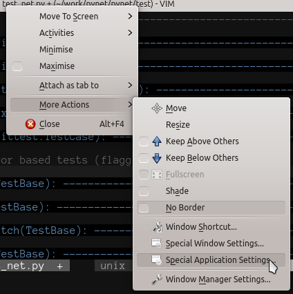Click the red Close icon in menu

30,124
